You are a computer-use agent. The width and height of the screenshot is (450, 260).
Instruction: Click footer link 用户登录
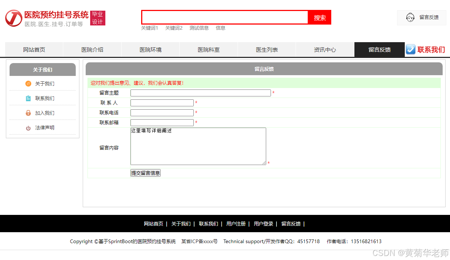coord(264,224)
